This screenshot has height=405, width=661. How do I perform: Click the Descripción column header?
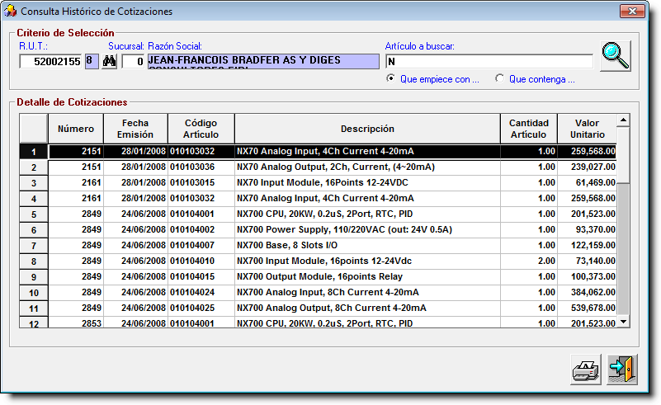[367, 129]
